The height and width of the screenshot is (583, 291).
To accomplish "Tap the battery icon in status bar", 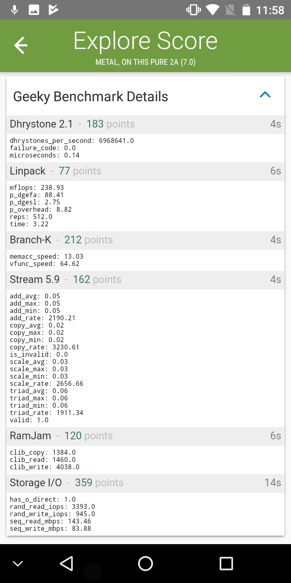I will pos(246,10).
